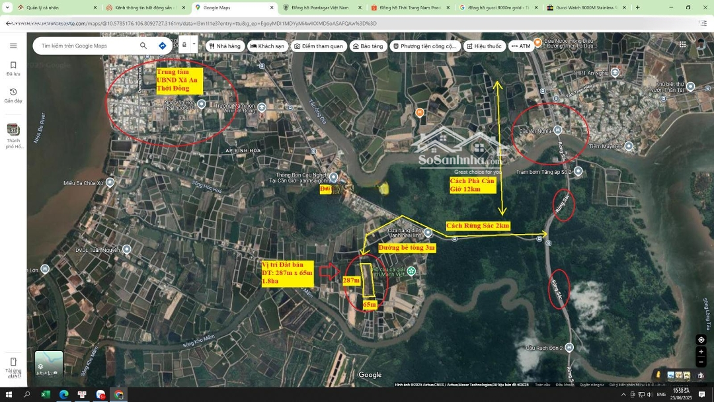714x402 pixels.
Task: Toggle map layers thumbnail to default view
Action: click(x=49, y=364)
